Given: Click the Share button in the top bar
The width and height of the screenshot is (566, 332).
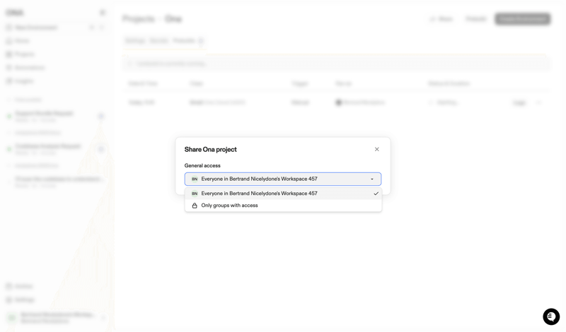Looking at the screenshot, I should tap(441, 19).
